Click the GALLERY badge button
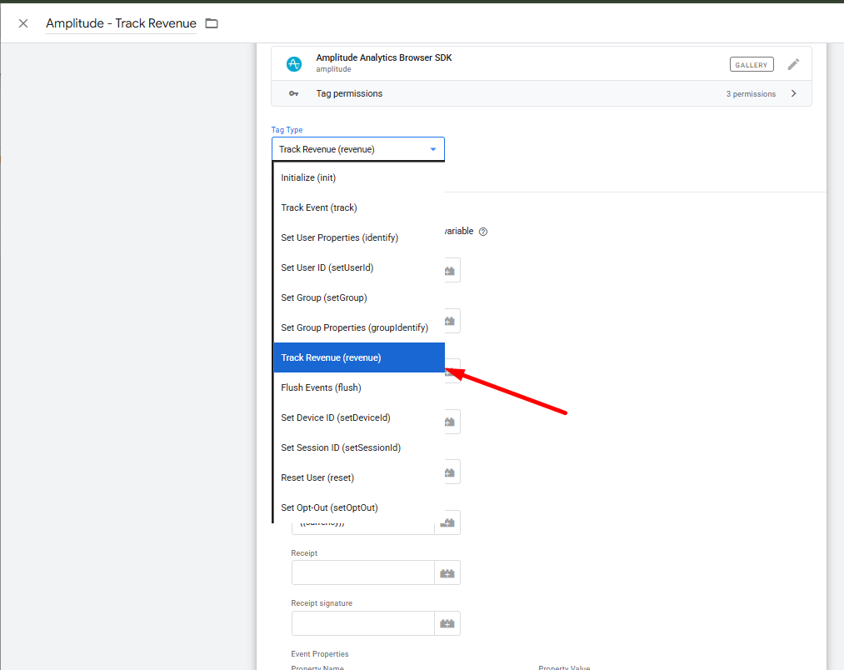 tap(752, 64)
